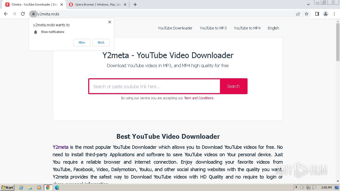Launch Microsoft Edge from taskbar
340x191 pixels.
pyautogui.click(x=57, y=188)
